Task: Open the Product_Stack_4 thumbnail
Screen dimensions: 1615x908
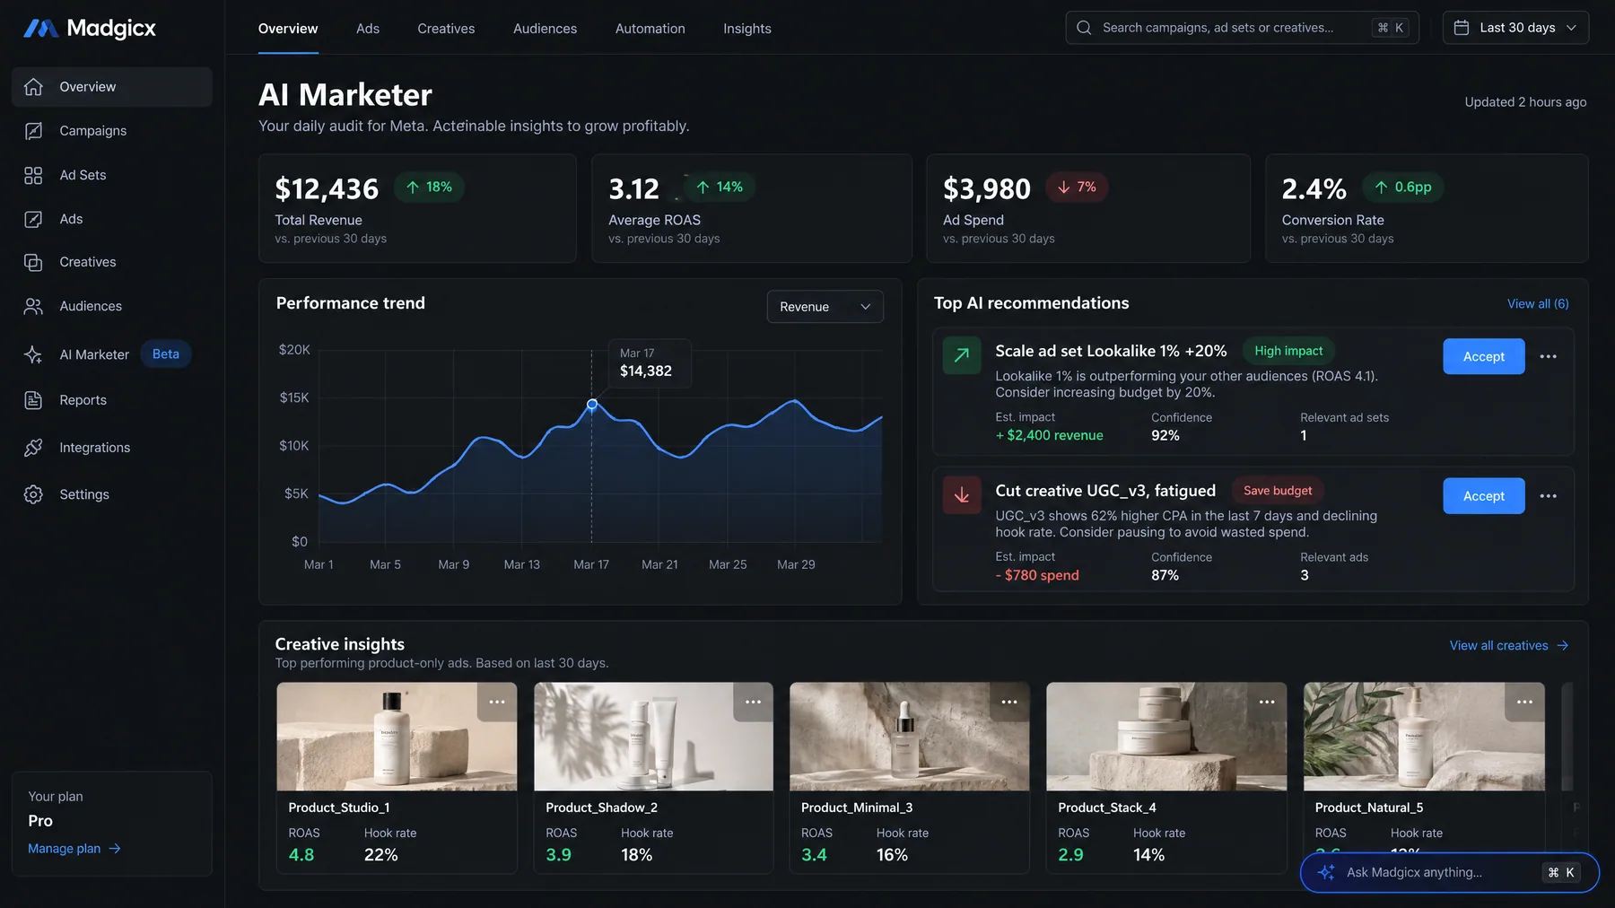Action: pos(1166,737)
